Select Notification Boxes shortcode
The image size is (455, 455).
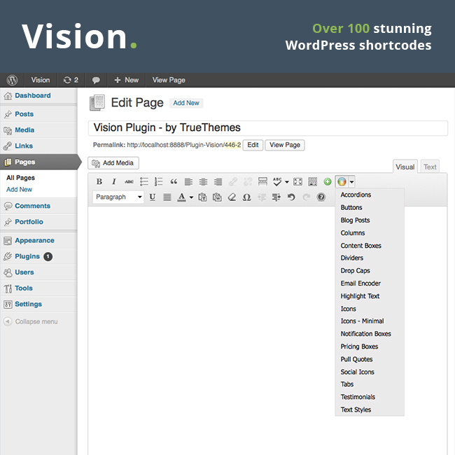pyautogui.click(x=365, y=334)
